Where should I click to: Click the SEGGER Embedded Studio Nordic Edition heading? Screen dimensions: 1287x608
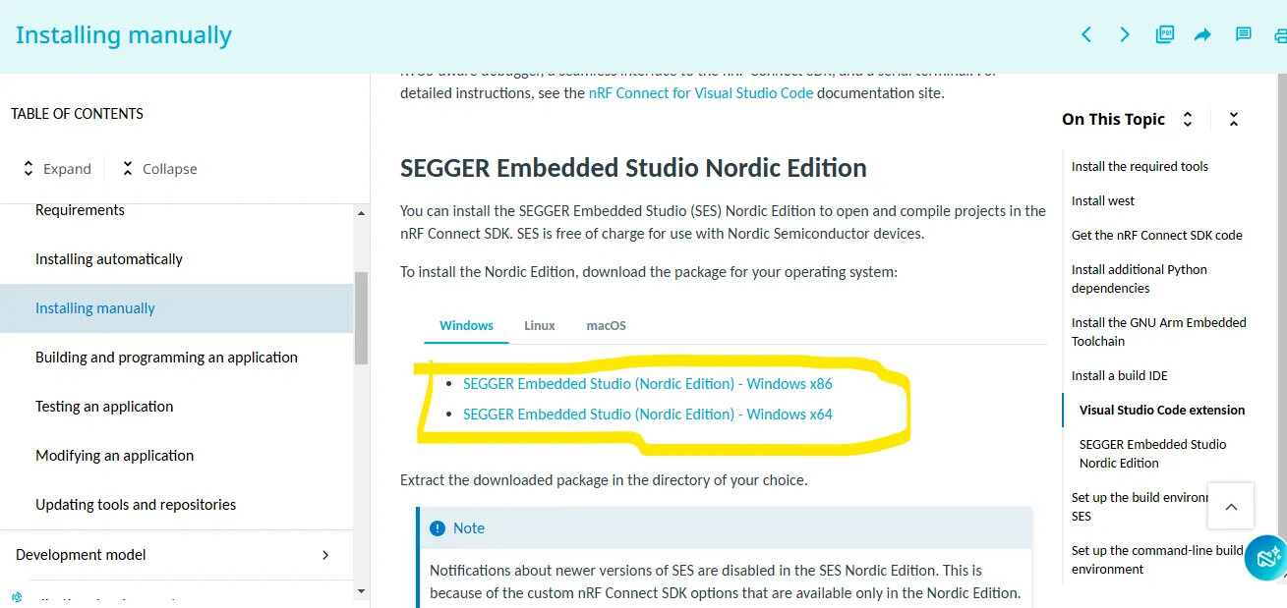click(x=633, y=168)
